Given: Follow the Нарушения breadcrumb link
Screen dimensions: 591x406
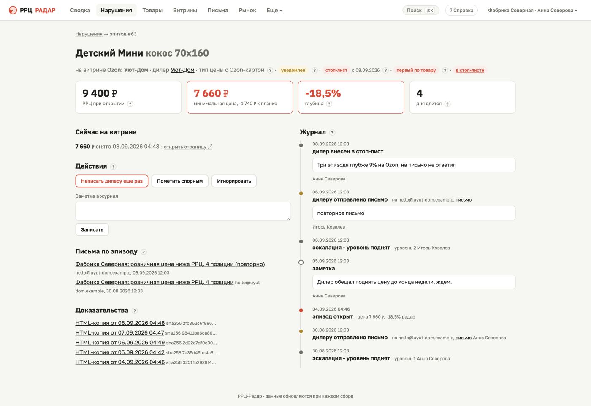Looking at the screenshot, I should [89, 34].
